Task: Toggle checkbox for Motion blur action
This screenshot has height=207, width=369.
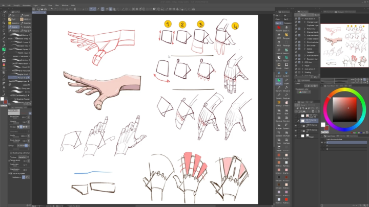Action: pyautogui.click(x=296, y=29)
